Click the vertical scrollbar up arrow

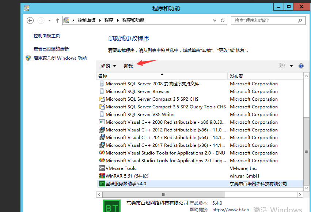pos(307,76)
